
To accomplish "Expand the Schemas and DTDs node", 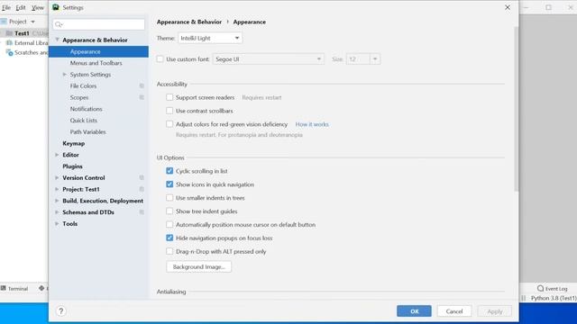I will click(57, 212).
